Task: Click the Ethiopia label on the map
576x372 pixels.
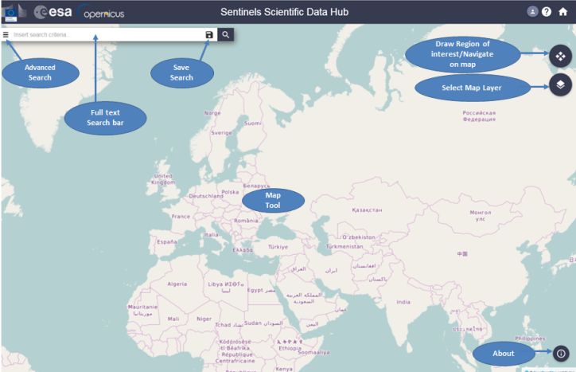Action: point(290,348)
